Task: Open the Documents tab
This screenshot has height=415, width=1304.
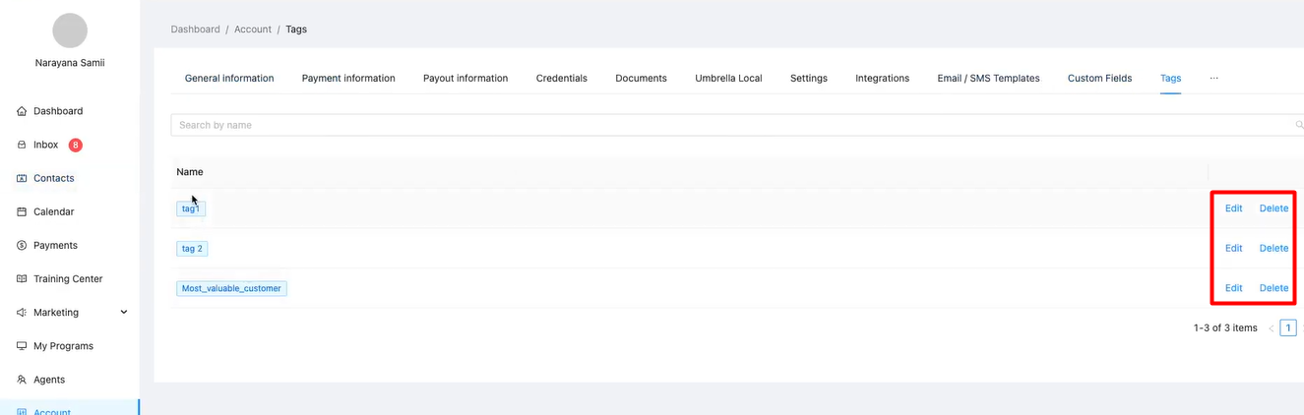Action: [x=641, y=78]
